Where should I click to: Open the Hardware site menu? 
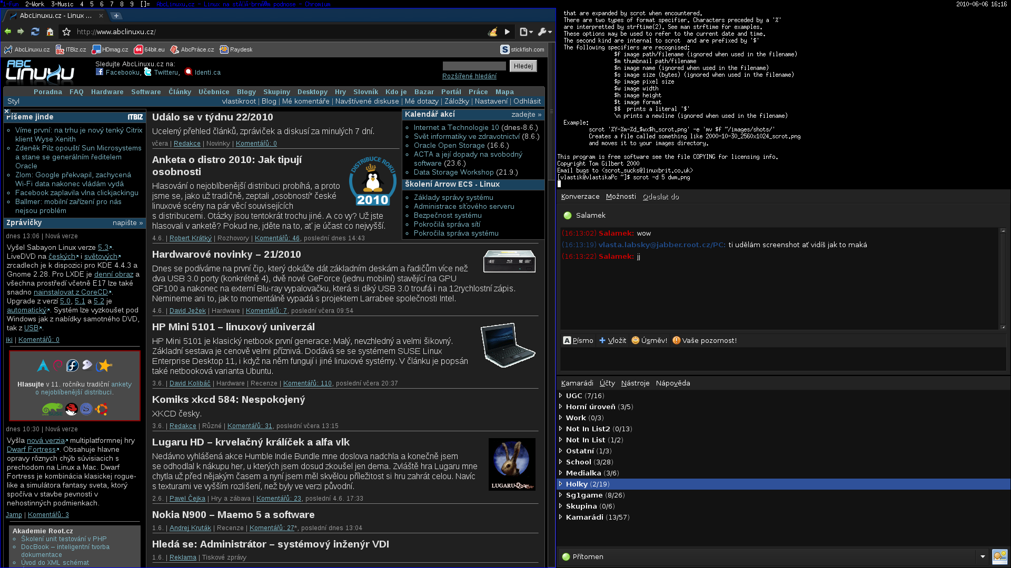click(x=107, y=92)
